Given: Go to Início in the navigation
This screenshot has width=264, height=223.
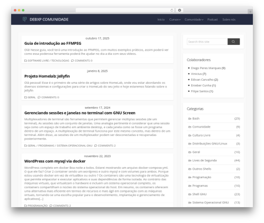Looking at the screenshot, I should (161, 20).
